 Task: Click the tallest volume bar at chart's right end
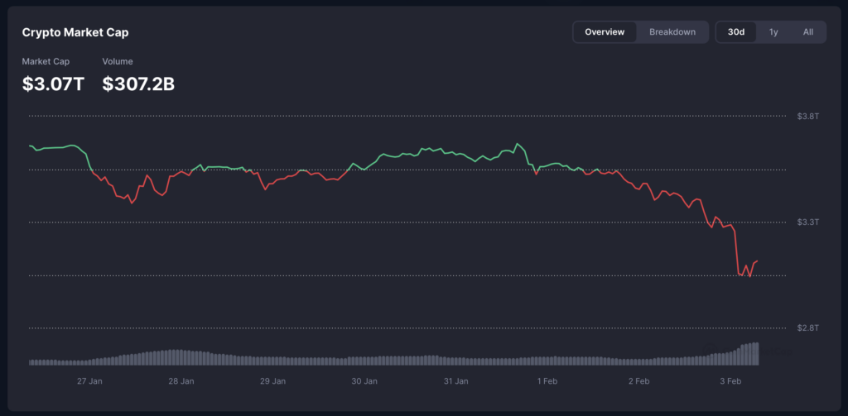coord(757,354)
